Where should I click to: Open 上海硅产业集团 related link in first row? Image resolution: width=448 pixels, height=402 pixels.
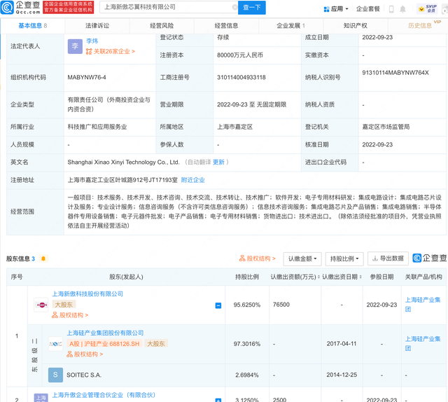423,305
